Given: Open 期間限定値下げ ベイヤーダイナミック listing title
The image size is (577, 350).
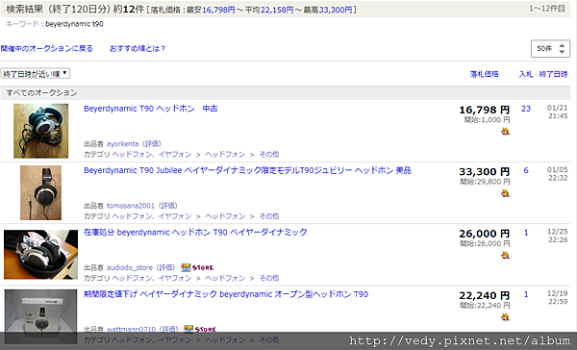Looking at the screenshot, I should tap(226, 294).
